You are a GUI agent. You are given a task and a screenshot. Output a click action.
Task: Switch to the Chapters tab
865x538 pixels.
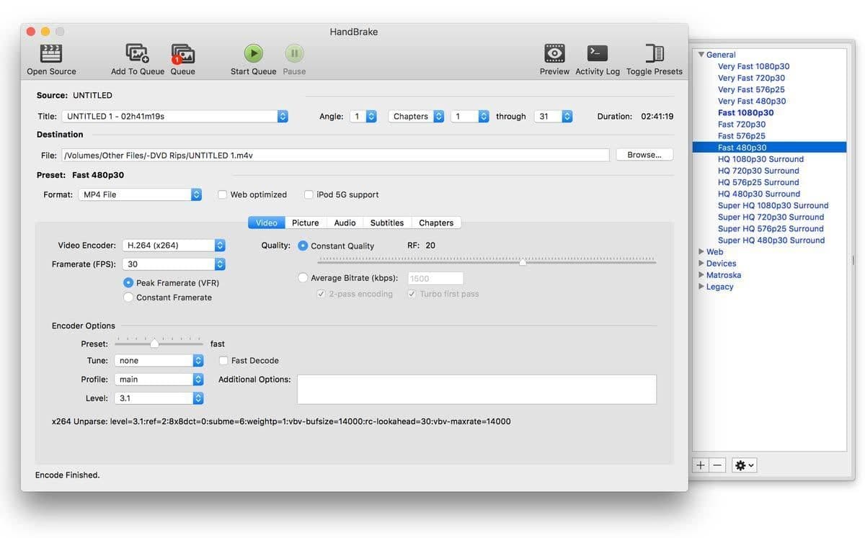point(436,223)
